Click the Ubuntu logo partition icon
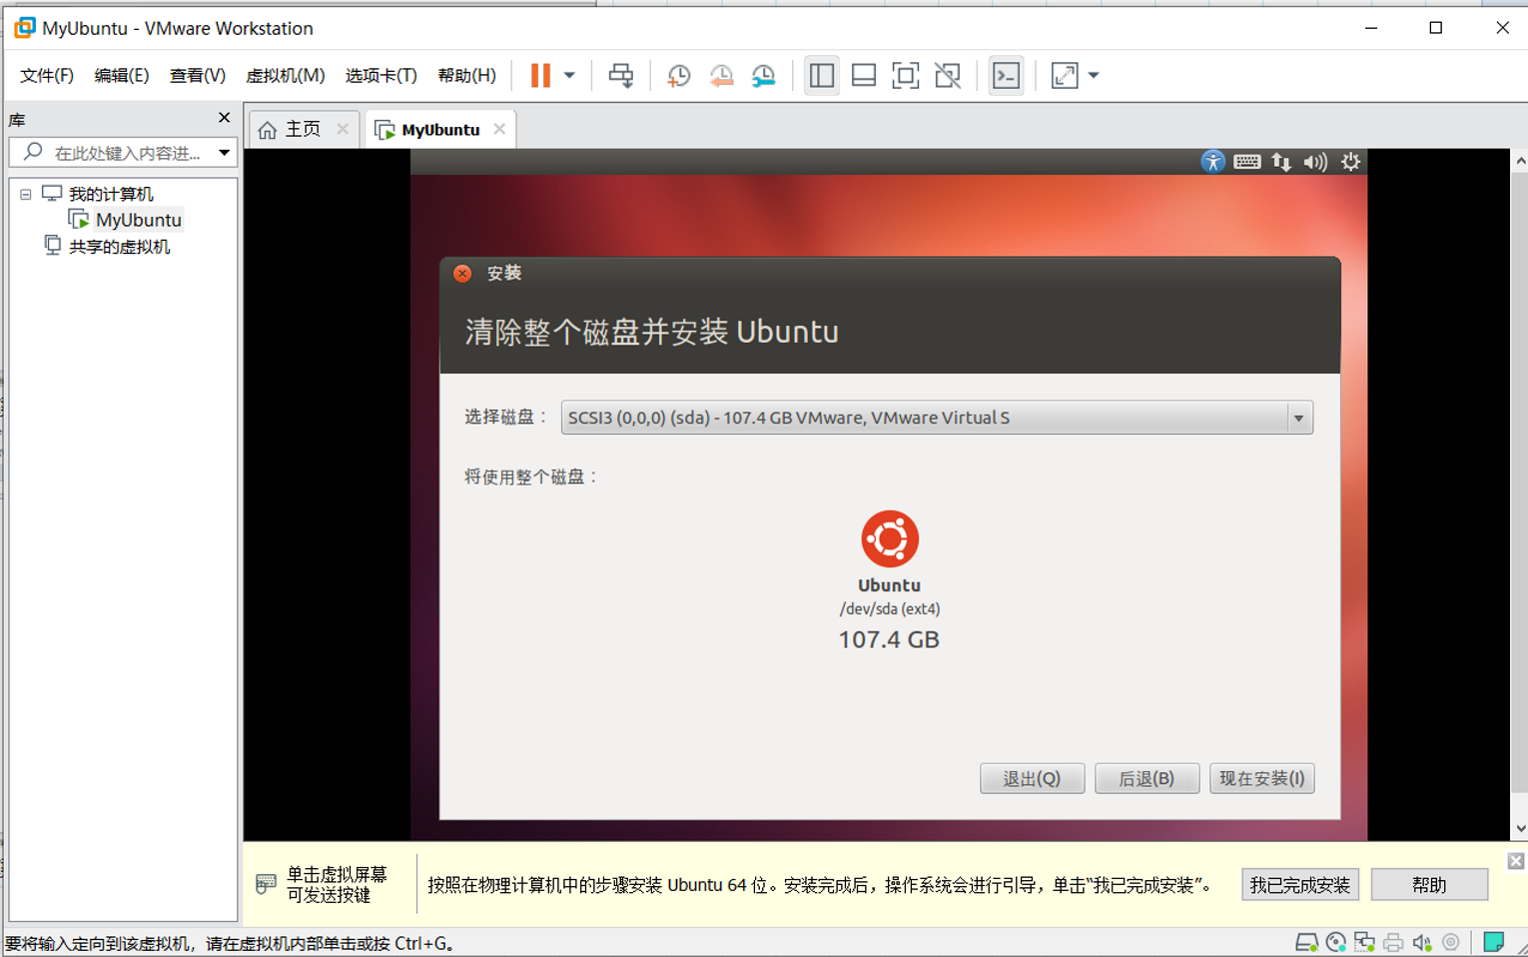1528x957 pixels. [890, 538]
